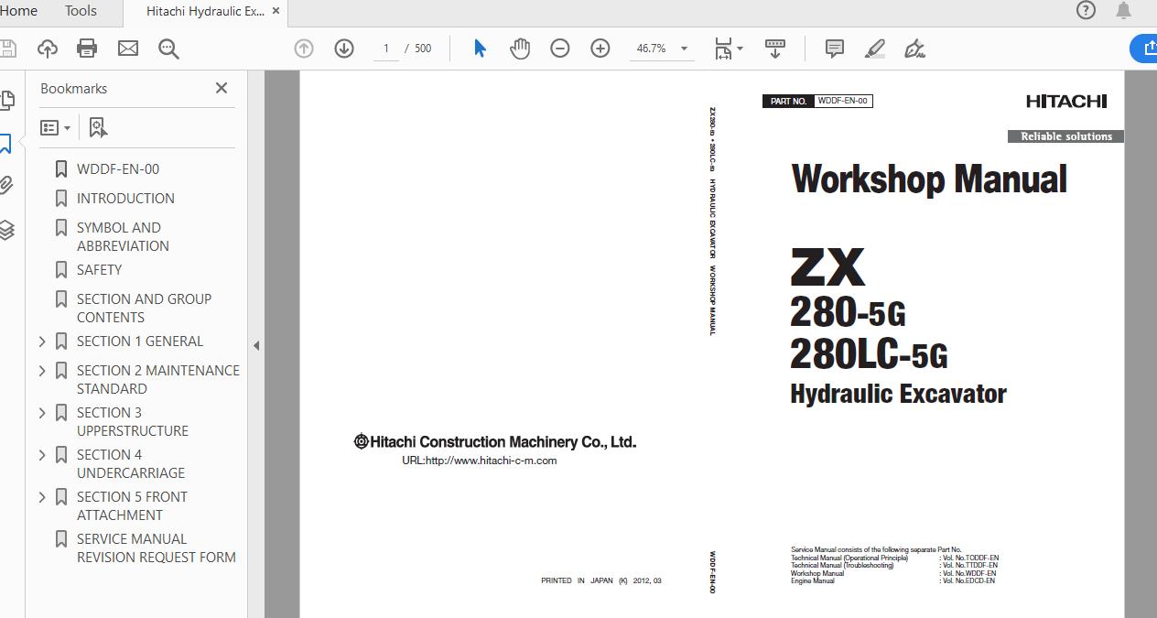This screenshot has width=1157, height=618.
Task: Select SECTION 4 UNDERCARRIAGE bookmark text
Action: pyautogui.click(x=131, y=464)
